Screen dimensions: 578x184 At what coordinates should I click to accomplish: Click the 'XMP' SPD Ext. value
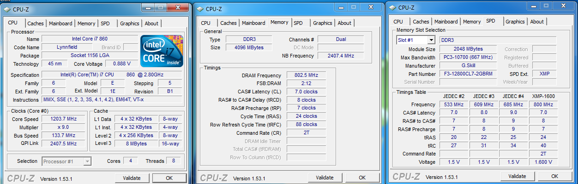click(544, 74)
